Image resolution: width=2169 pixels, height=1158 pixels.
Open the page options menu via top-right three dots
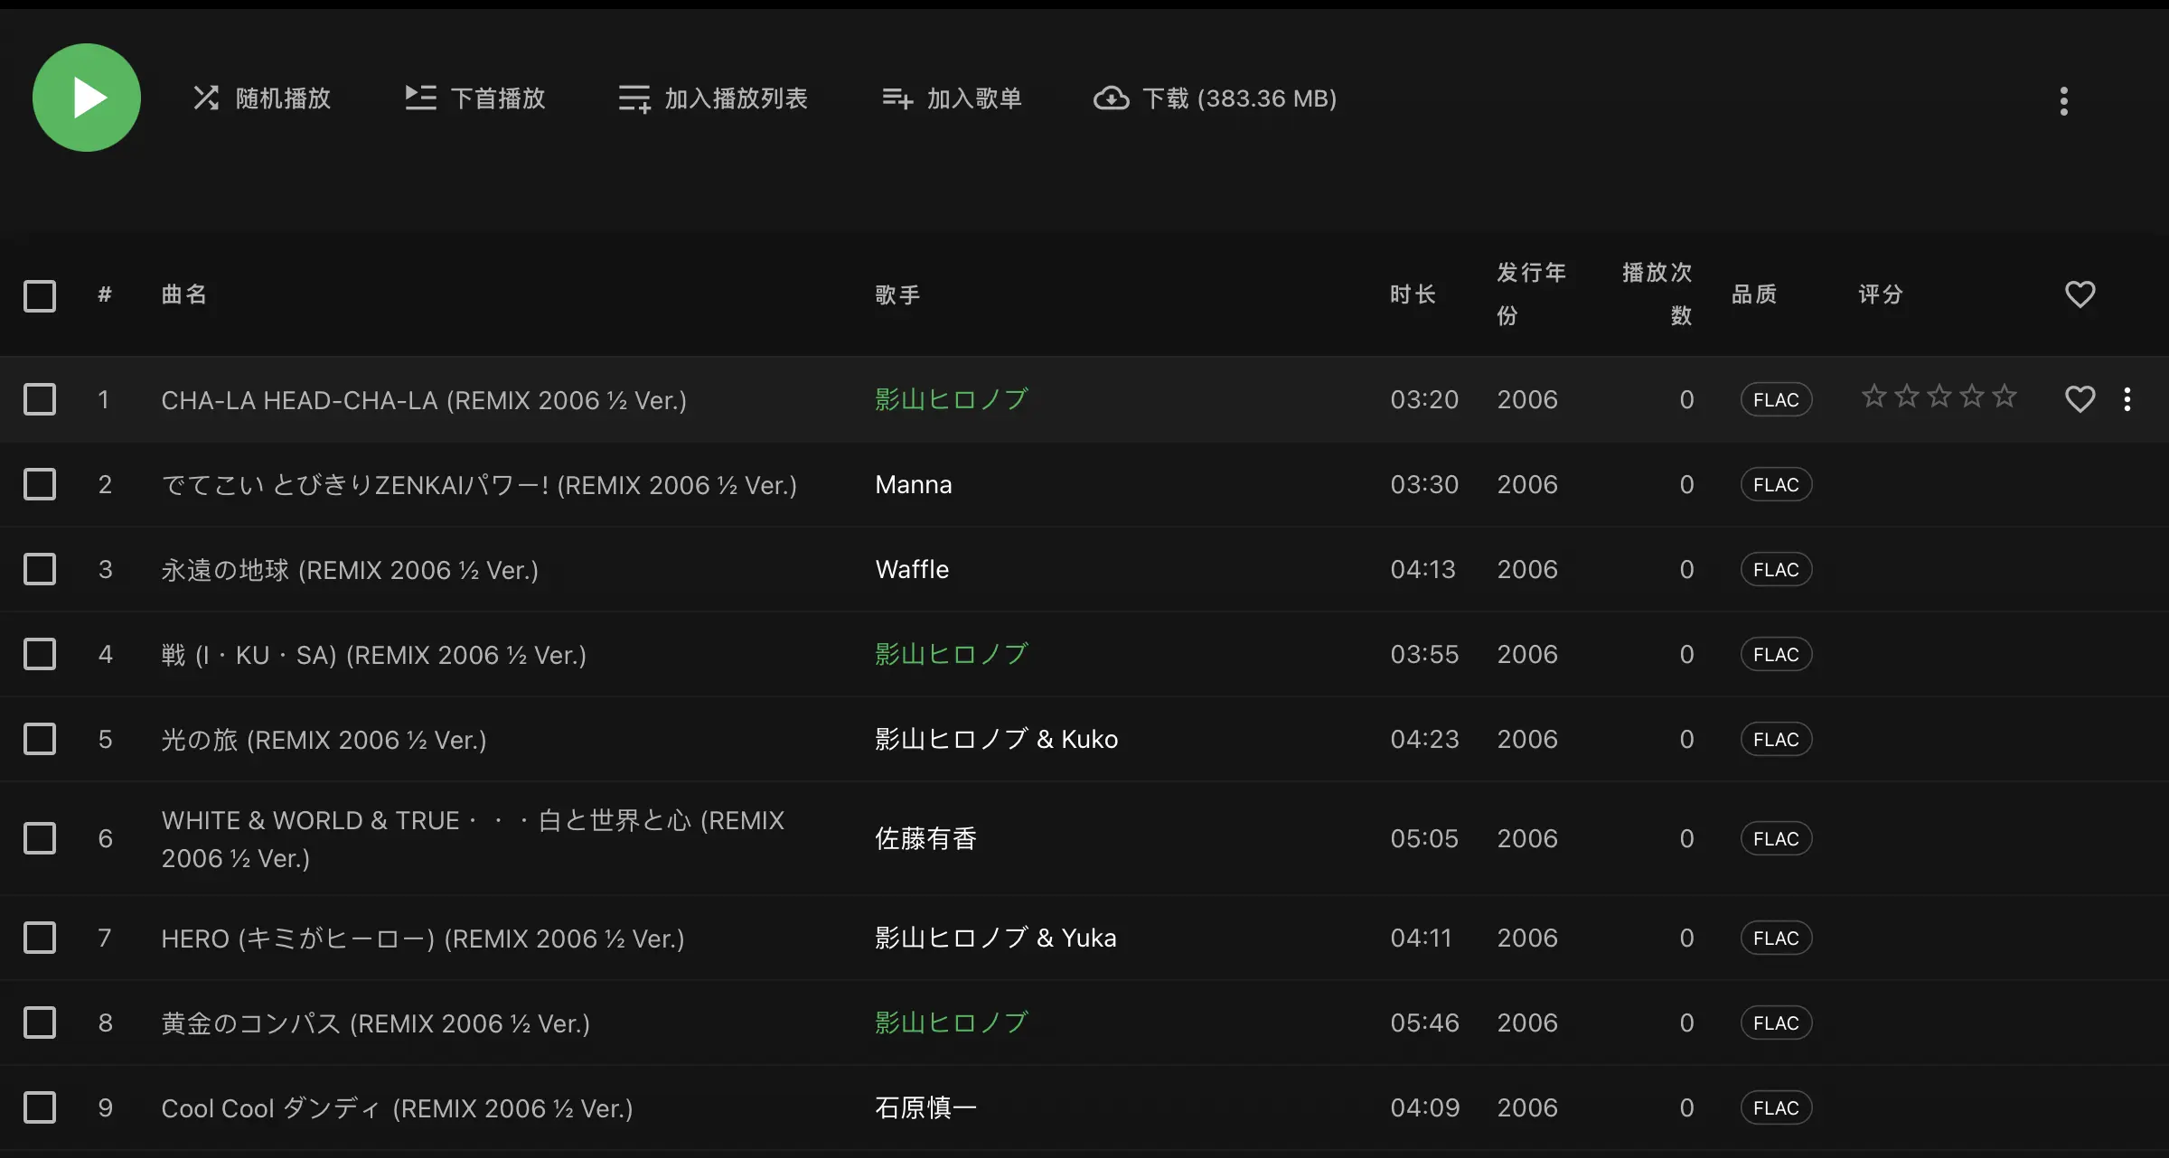(2063, 101)
